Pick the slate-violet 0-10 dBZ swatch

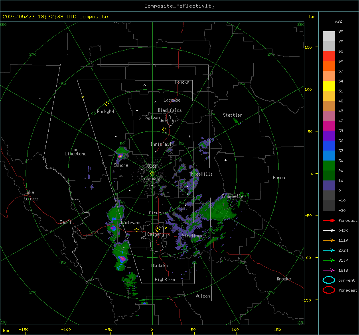329,186
